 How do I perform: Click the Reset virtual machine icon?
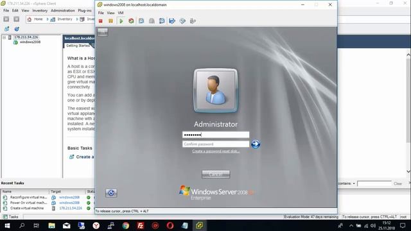click(131, 21)
